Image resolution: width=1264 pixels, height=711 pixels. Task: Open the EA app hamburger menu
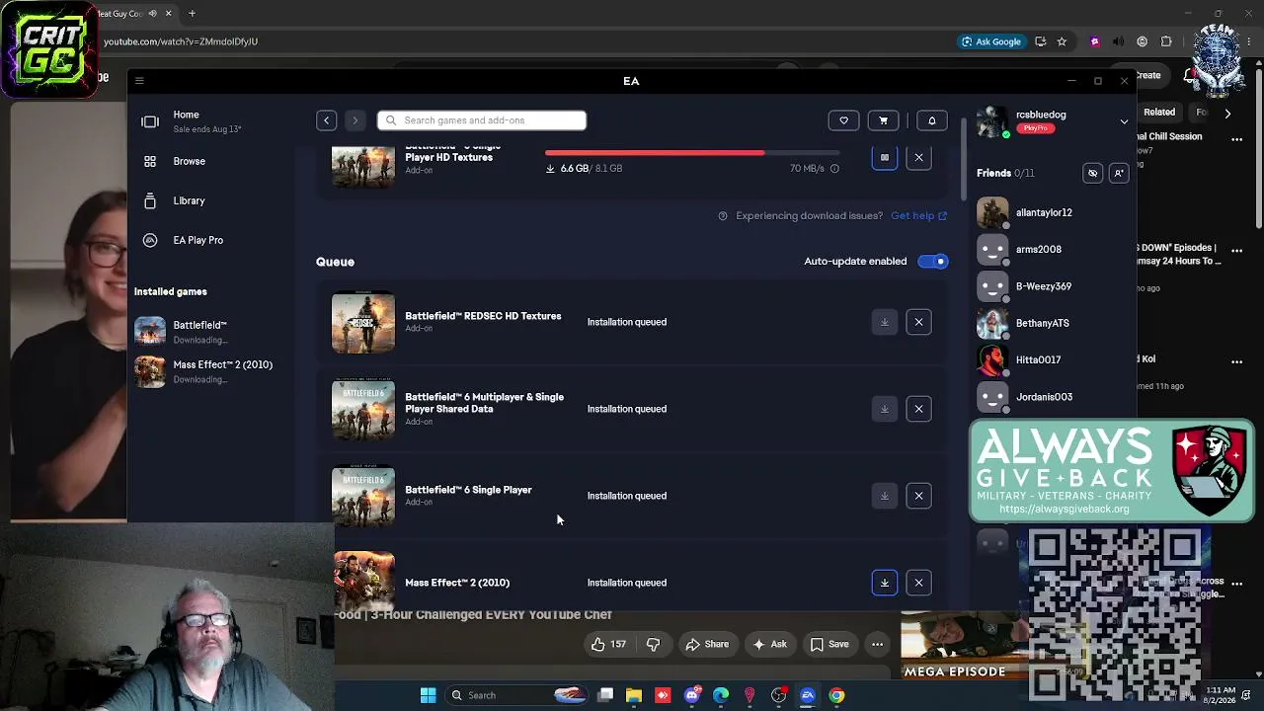[x=139, y=81]
